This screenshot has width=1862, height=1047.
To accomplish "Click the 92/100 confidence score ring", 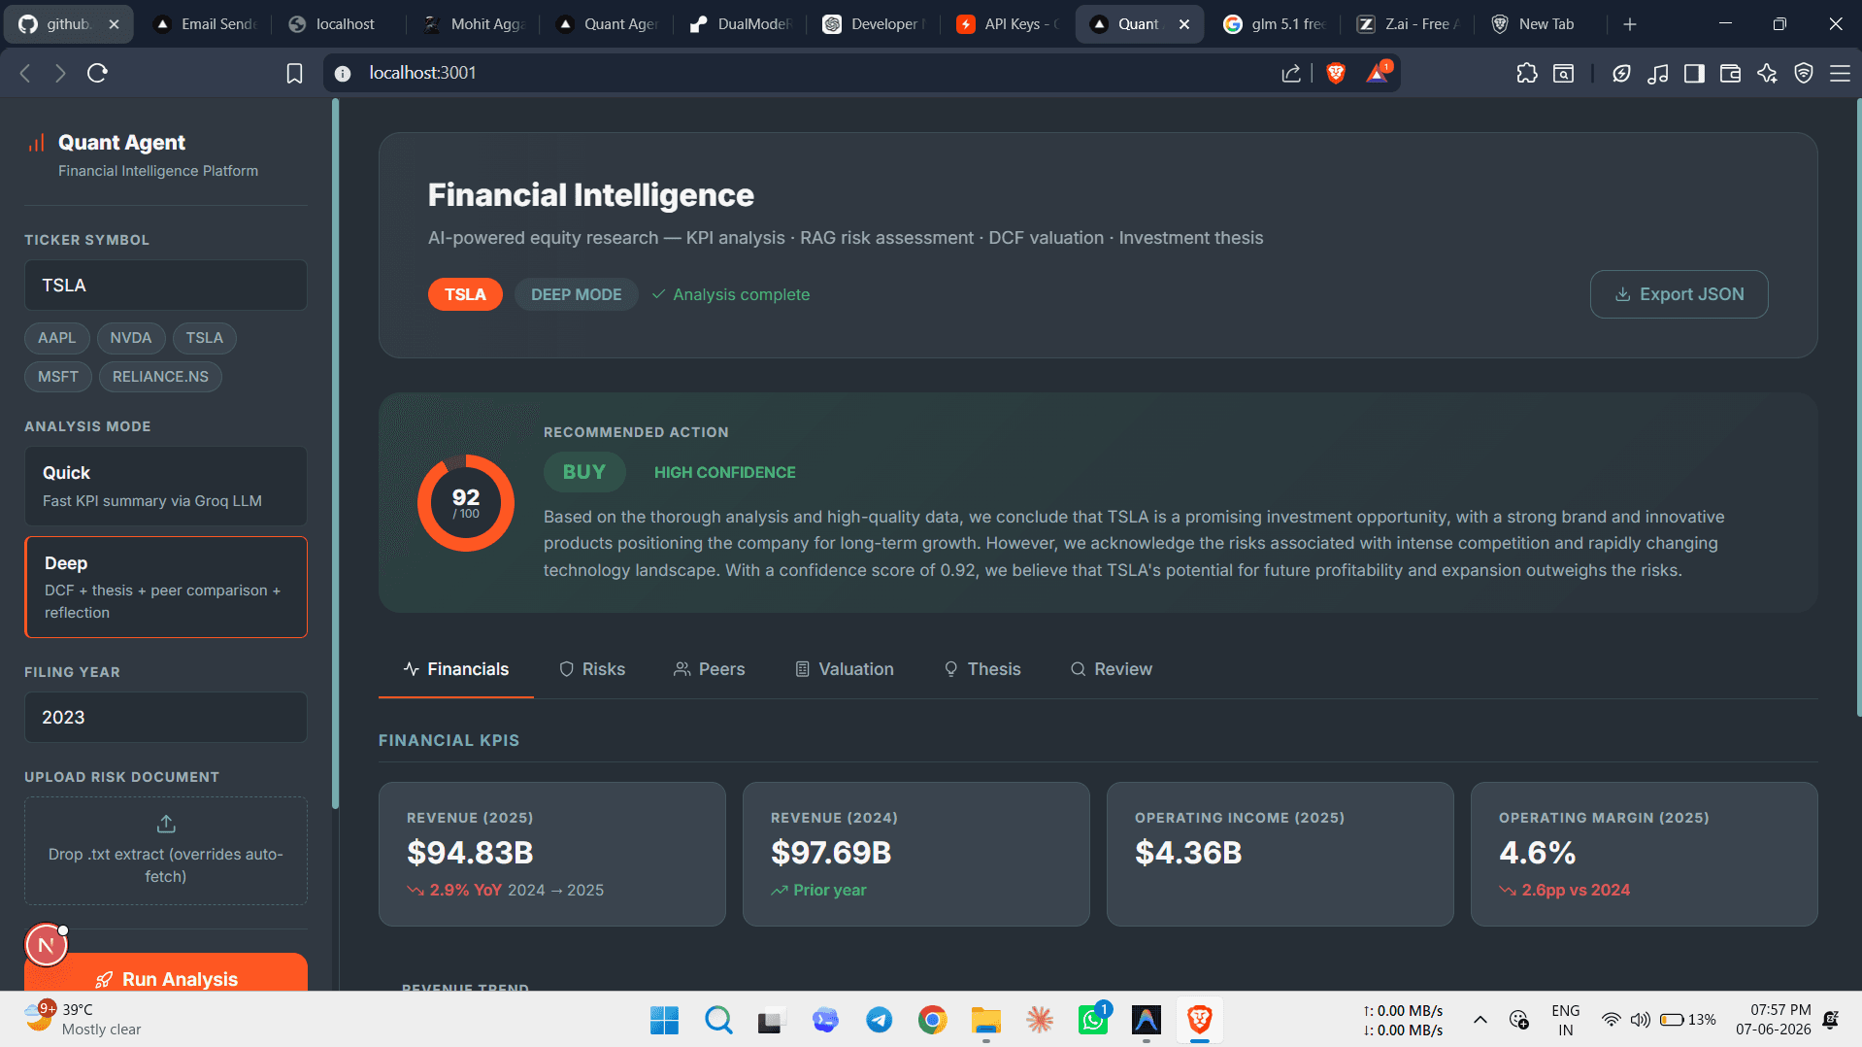I will coord(466,503).
